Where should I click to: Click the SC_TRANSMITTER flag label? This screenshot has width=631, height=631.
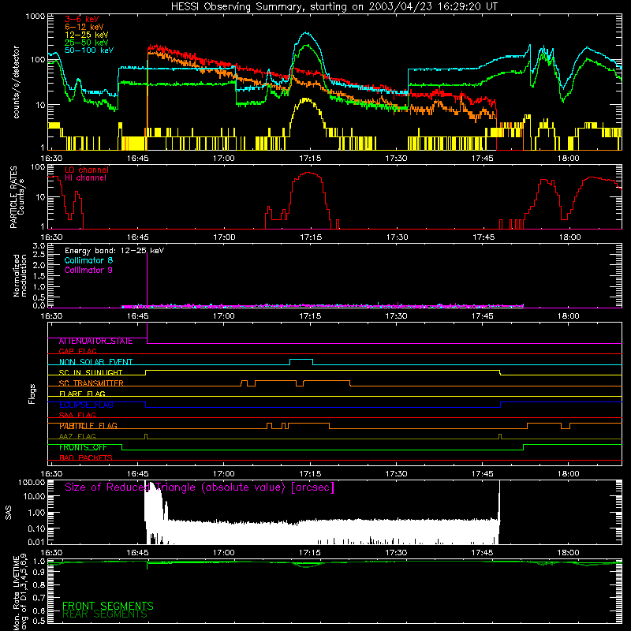(91, 383)
